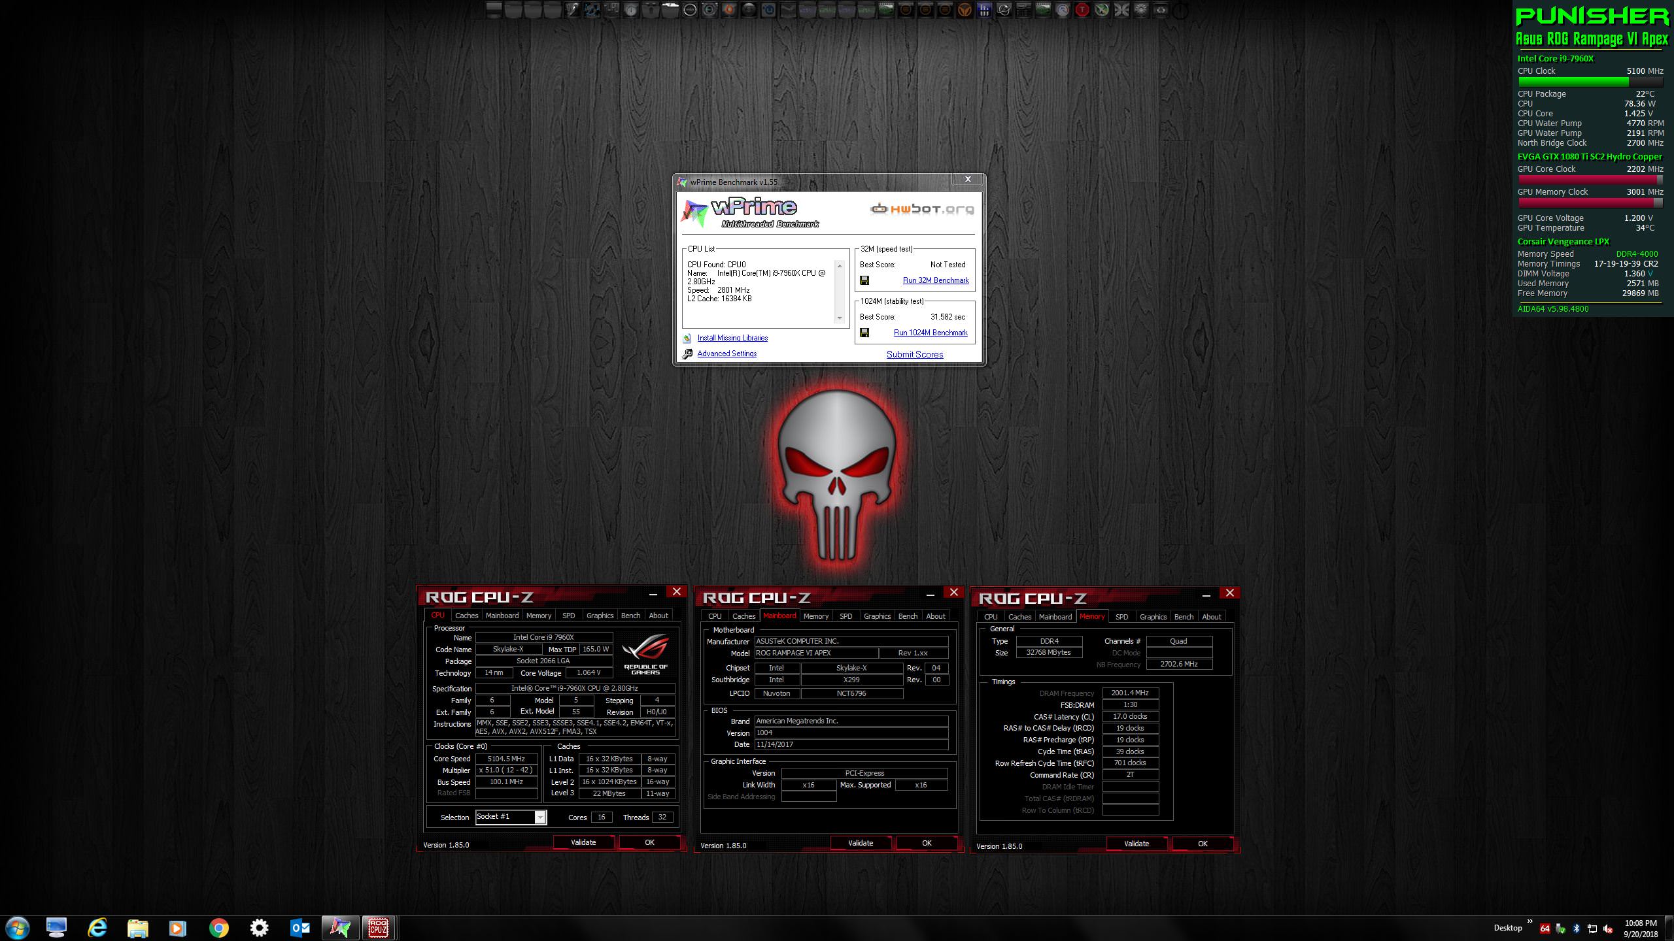Click Validate in the CPU-Z Mainboard window
This screenshot has width=1674, height=941.
pos(861,843)
